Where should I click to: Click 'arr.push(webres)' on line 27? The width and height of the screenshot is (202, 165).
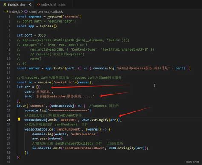click(47, 139)
